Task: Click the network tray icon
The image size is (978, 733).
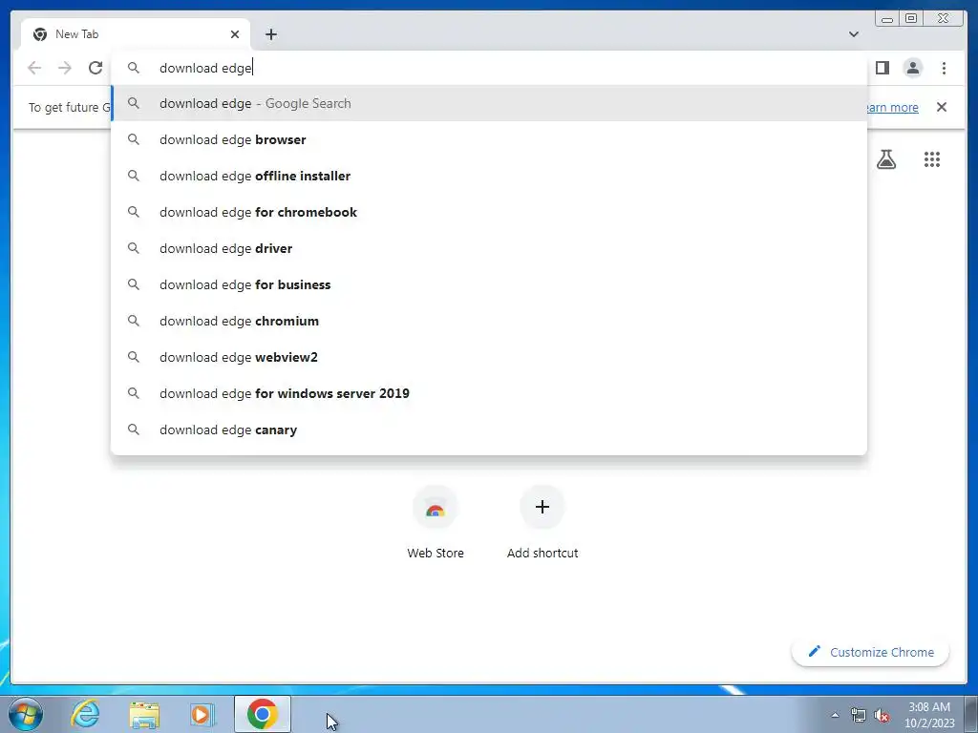Action: 859,715
